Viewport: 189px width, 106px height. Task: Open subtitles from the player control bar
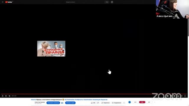point(171,96)
